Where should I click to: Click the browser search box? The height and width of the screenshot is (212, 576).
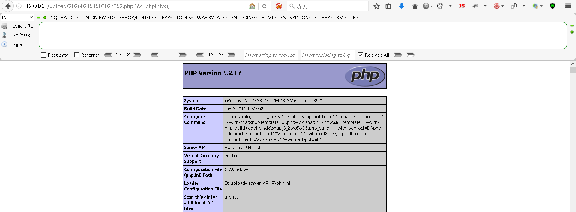coord(328,6)
